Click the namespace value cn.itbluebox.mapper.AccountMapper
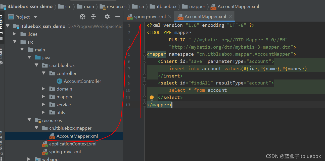Image resolution: width=325 pixels, height=161 pixels. click(x=245, y=54)
